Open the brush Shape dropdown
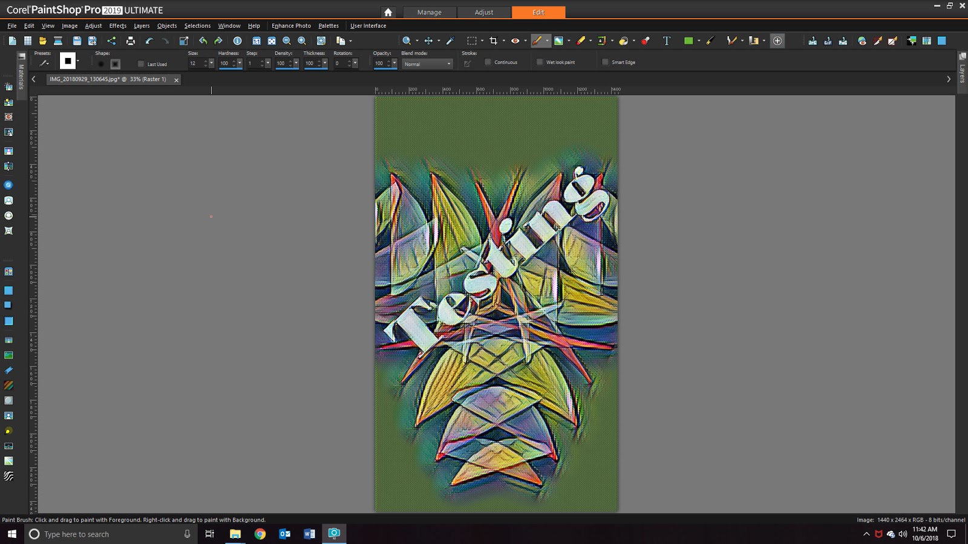Viewport: 968px width, 544px height. pos(77,60)
